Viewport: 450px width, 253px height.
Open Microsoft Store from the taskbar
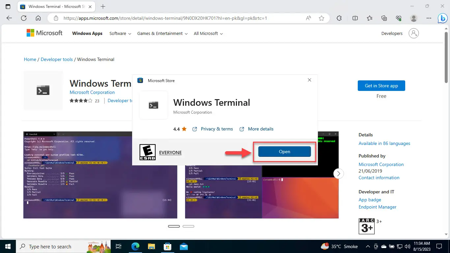point(167,246)
